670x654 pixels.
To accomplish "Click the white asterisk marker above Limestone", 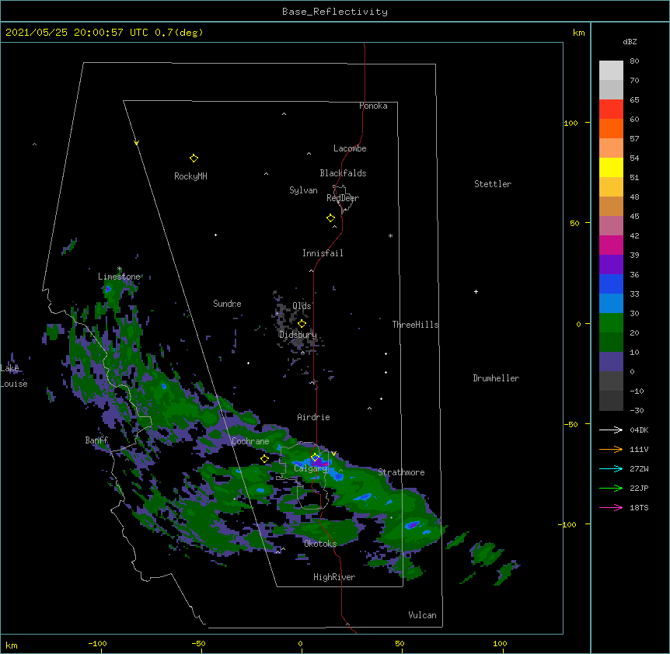I will (x=119, y=269).
